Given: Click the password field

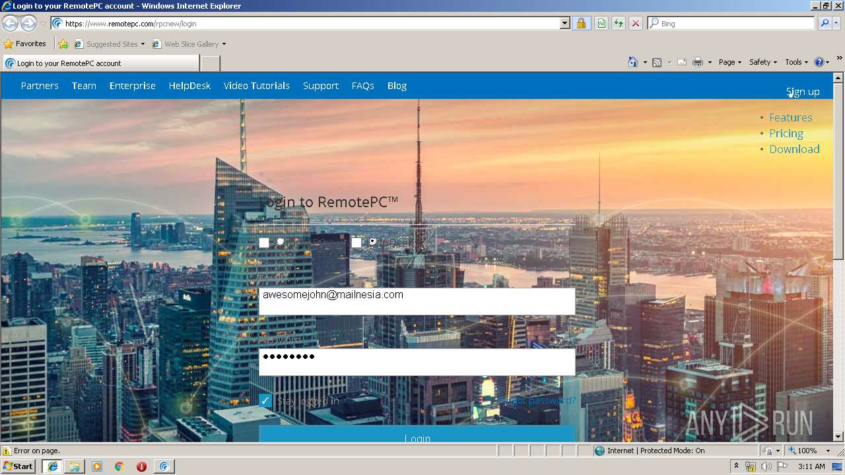Looking at the screenshot, I should 417,362.
